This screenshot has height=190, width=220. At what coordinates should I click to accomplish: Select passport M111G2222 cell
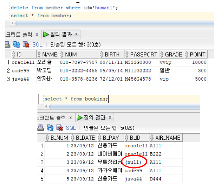[142, 70]
